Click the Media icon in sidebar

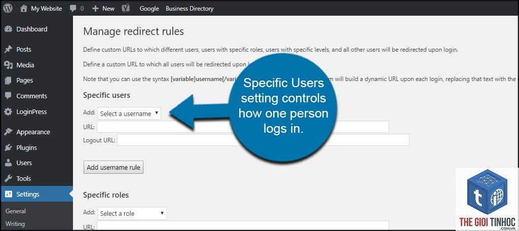pos(8,65)
